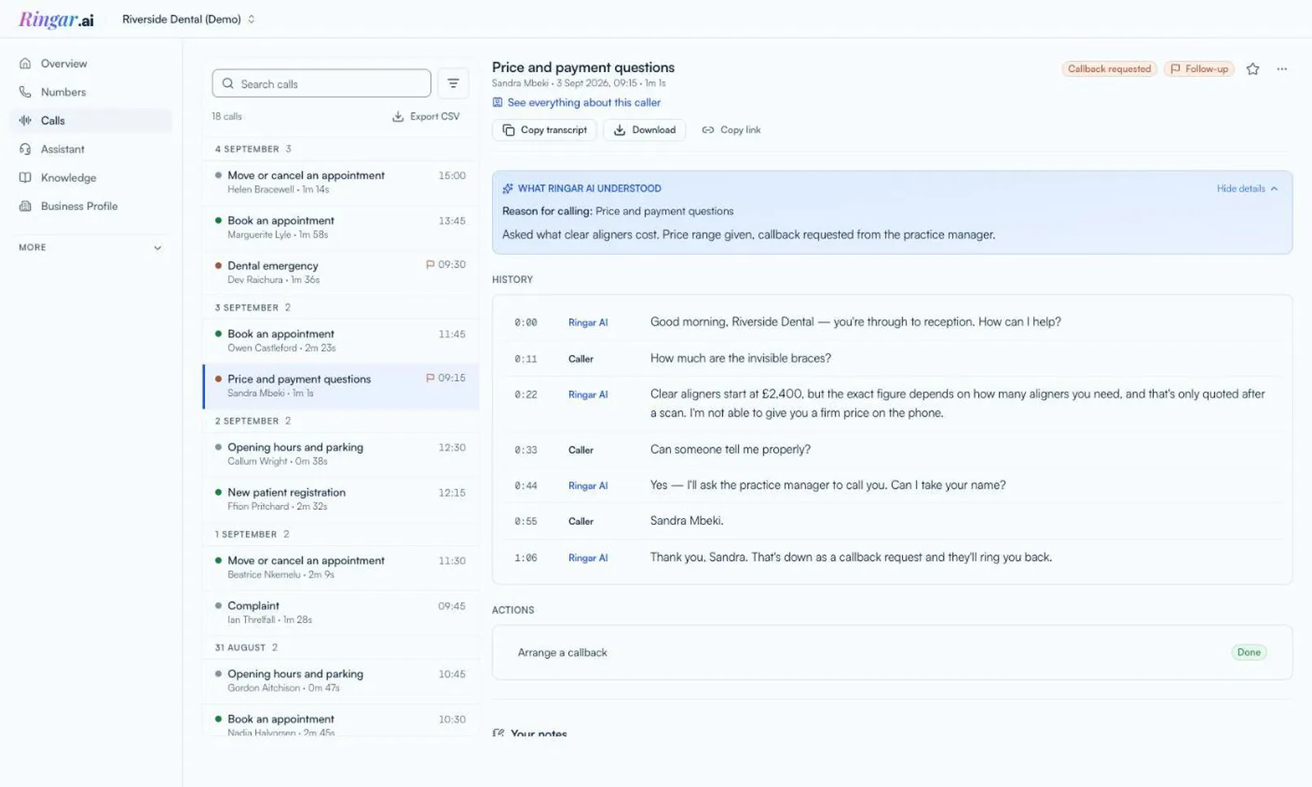Open the call list filter icon
Image resolution: width=1312 pixels, height=787 pixels.
[x=453, y=84]
